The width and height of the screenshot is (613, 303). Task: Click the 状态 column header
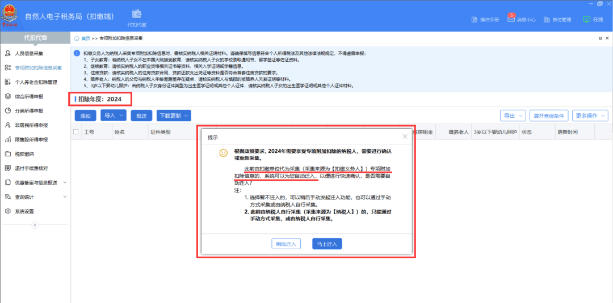tap(527, 132)
